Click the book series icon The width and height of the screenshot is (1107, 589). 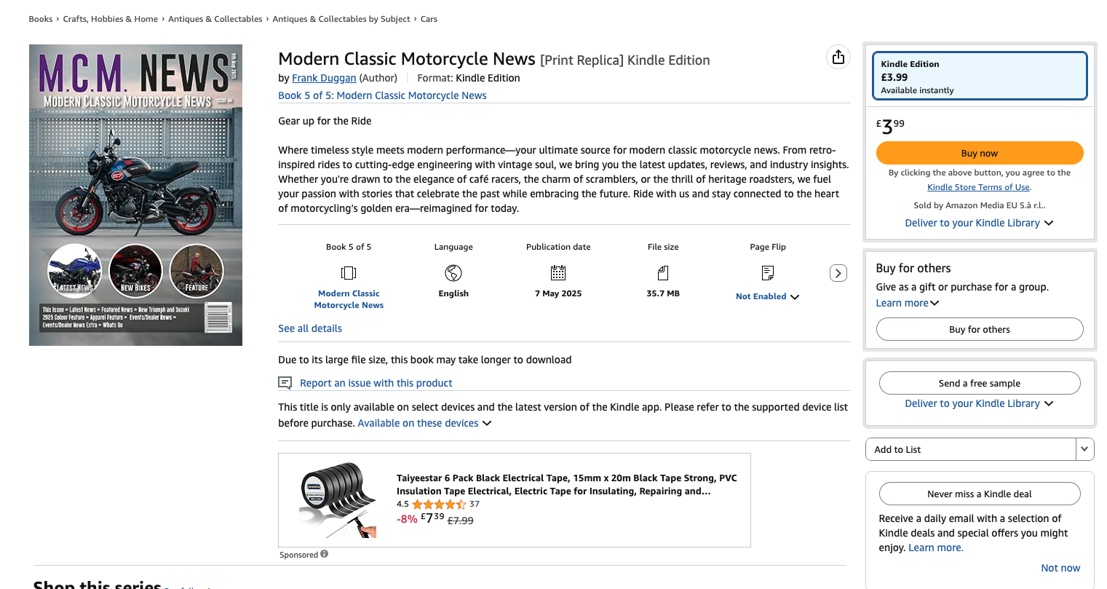[349, 273]
